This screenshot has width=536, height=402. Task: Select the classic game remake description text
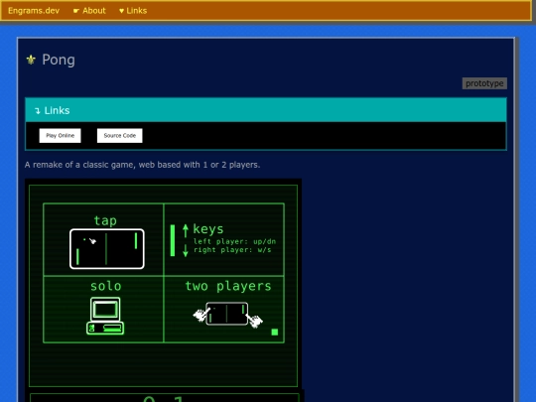click(x=142, y=165)
